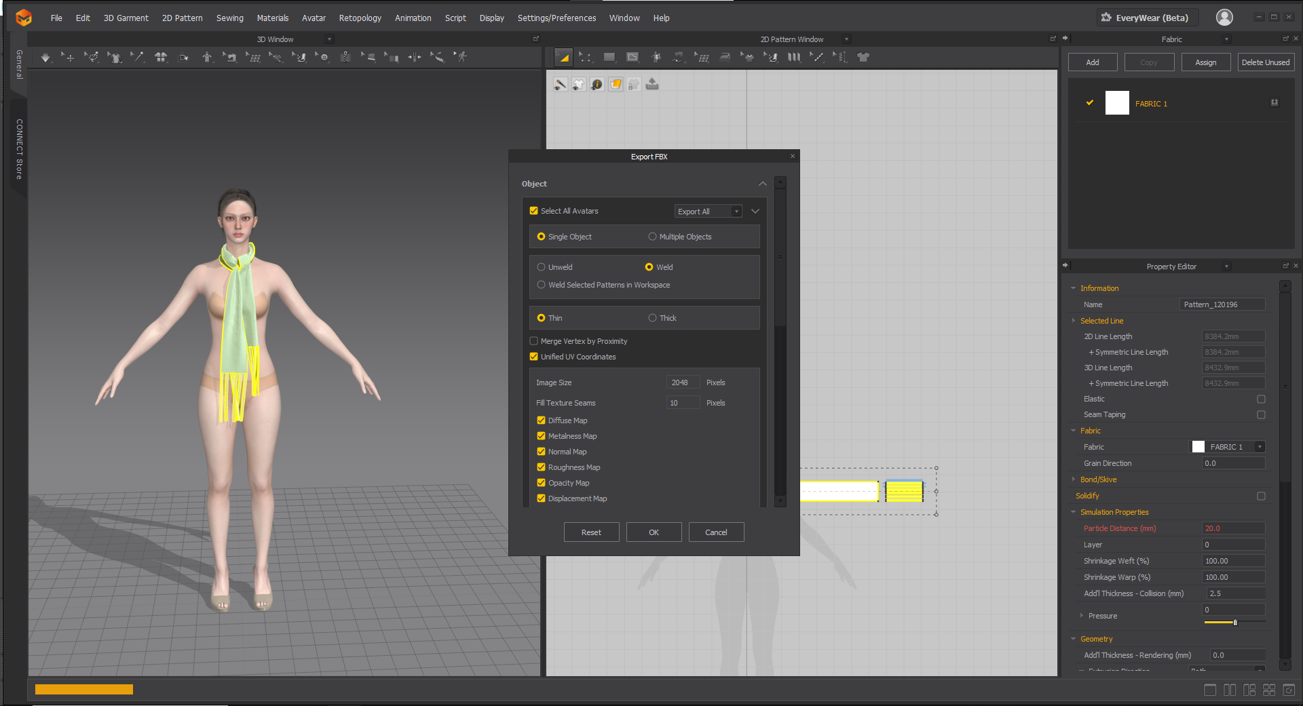Toggle Show Garment shirt eye icon in 2D window
This screenshot has width=1303, height=706.
pos(578,84)
